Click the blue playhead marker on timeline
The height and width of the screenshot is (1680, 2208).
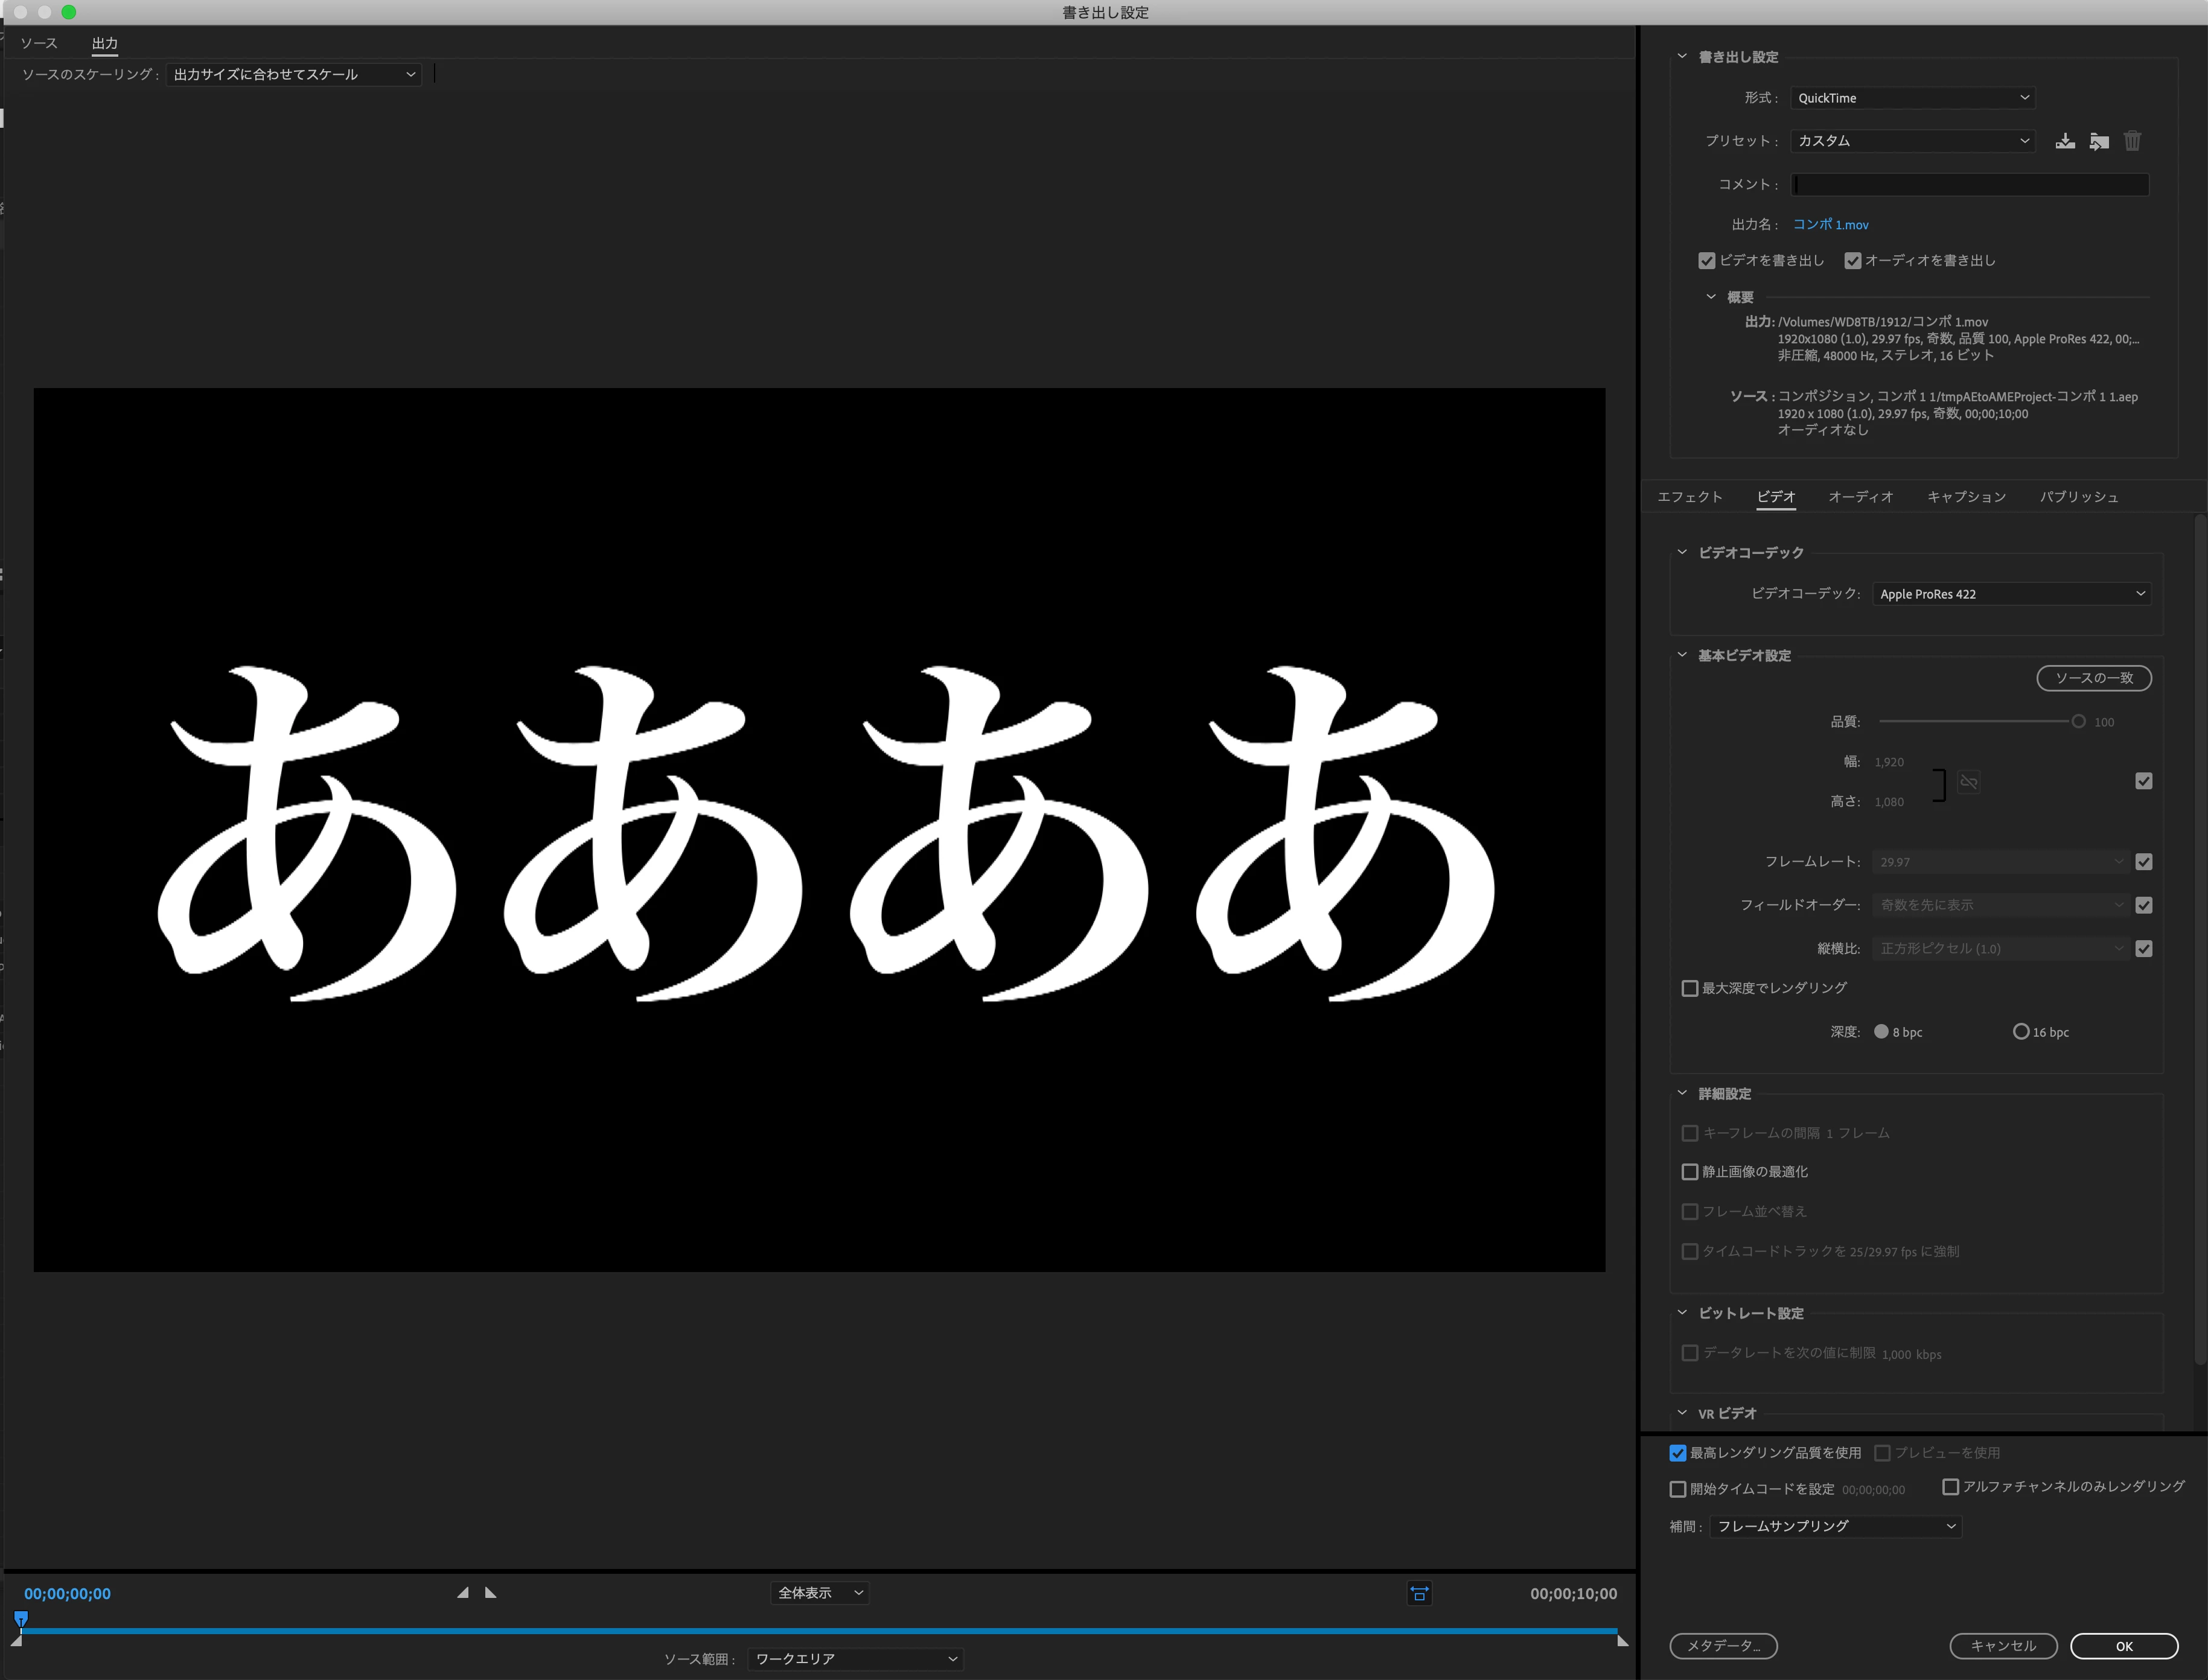click(21, 1619)
